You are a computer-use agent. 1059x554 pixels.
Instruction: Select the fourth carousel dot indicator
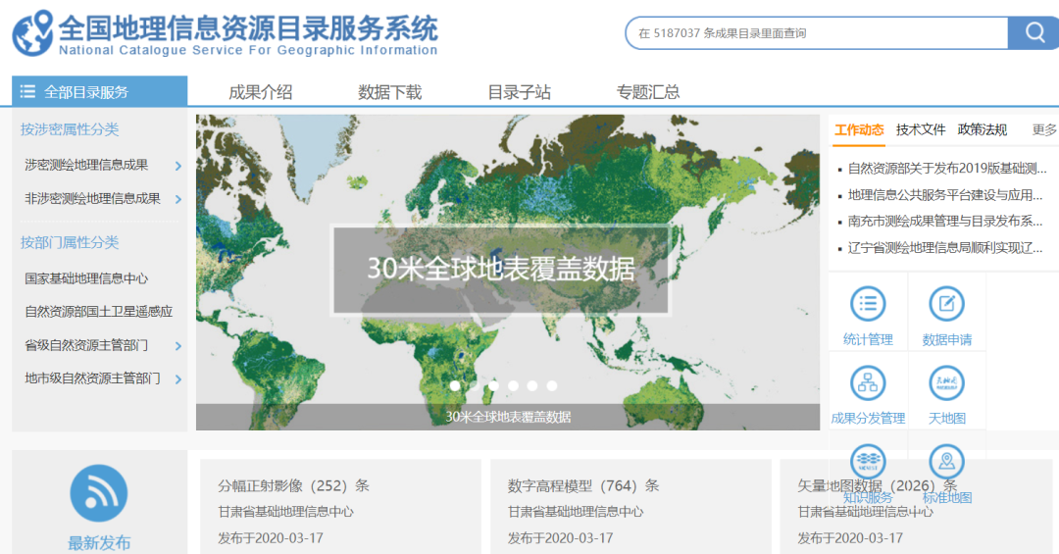(513, 385)
